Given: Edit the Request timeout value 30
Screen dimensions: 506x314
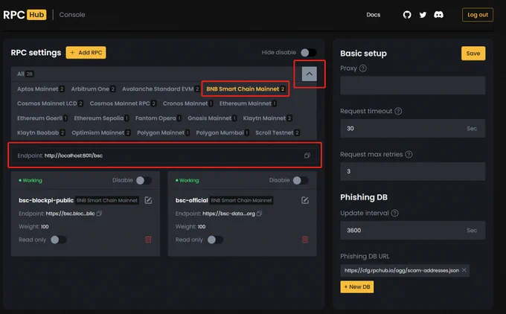Looking at the screenshot, I should click(413, 129).
